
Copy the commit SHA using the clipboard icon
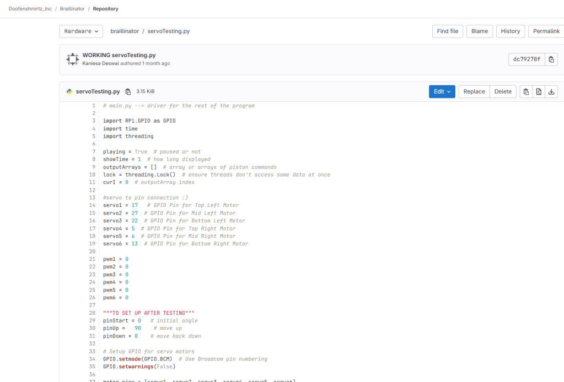click(551, 59)
